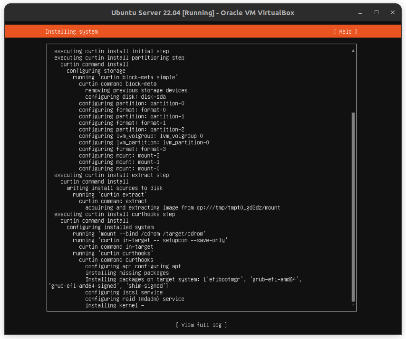
Task: Click "'grub-efi-amd64-signed', 'shim-signed']" line
Action: tap(108, 286)
